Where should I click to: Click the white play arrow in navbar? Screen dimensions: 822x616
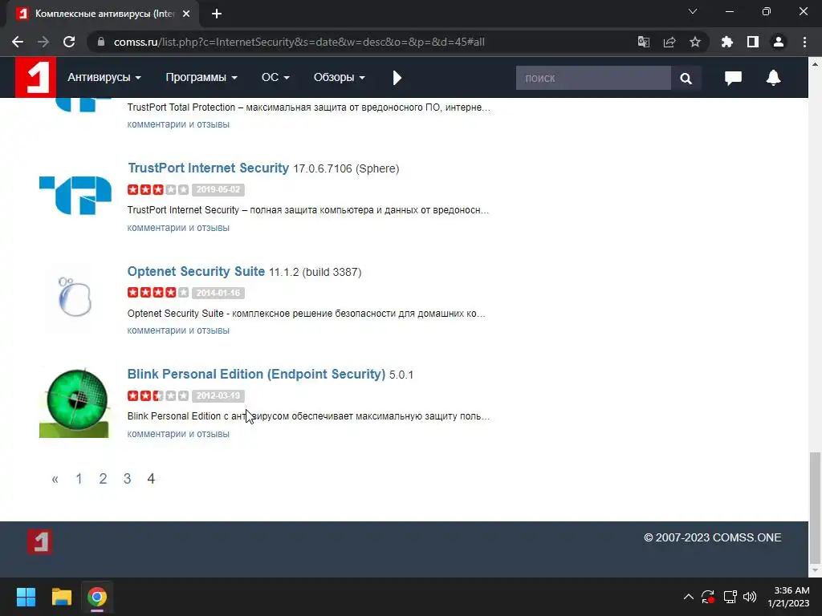397,78
